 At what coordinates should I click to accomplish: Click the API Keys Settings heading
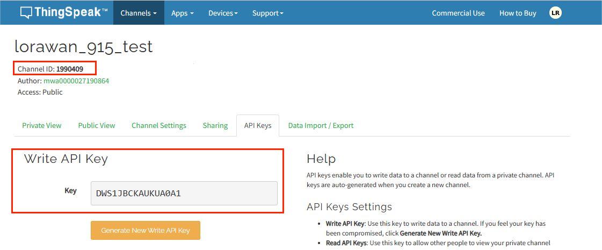[350, 207]
